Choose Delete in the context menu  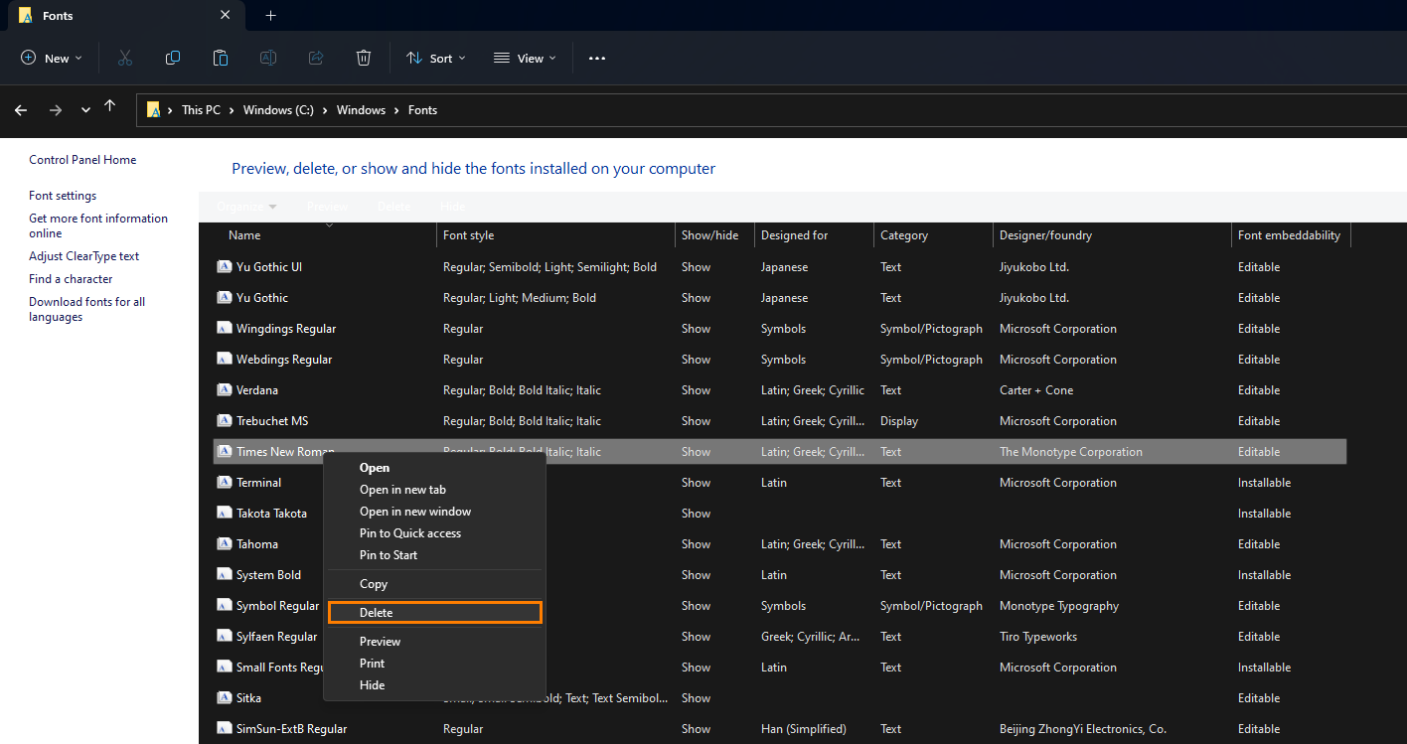coord(435,613)
